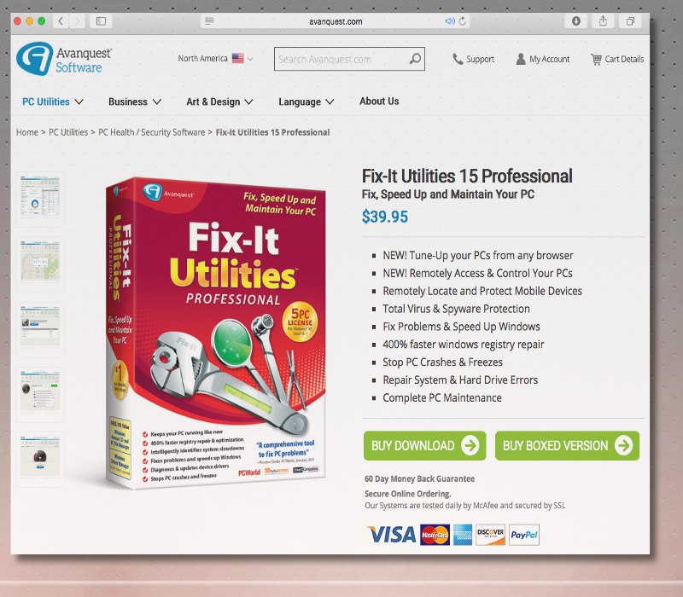This screenshot has height=597, width=683.
Task: Expand the North America region dropdown
Action: tap(215, 58)
